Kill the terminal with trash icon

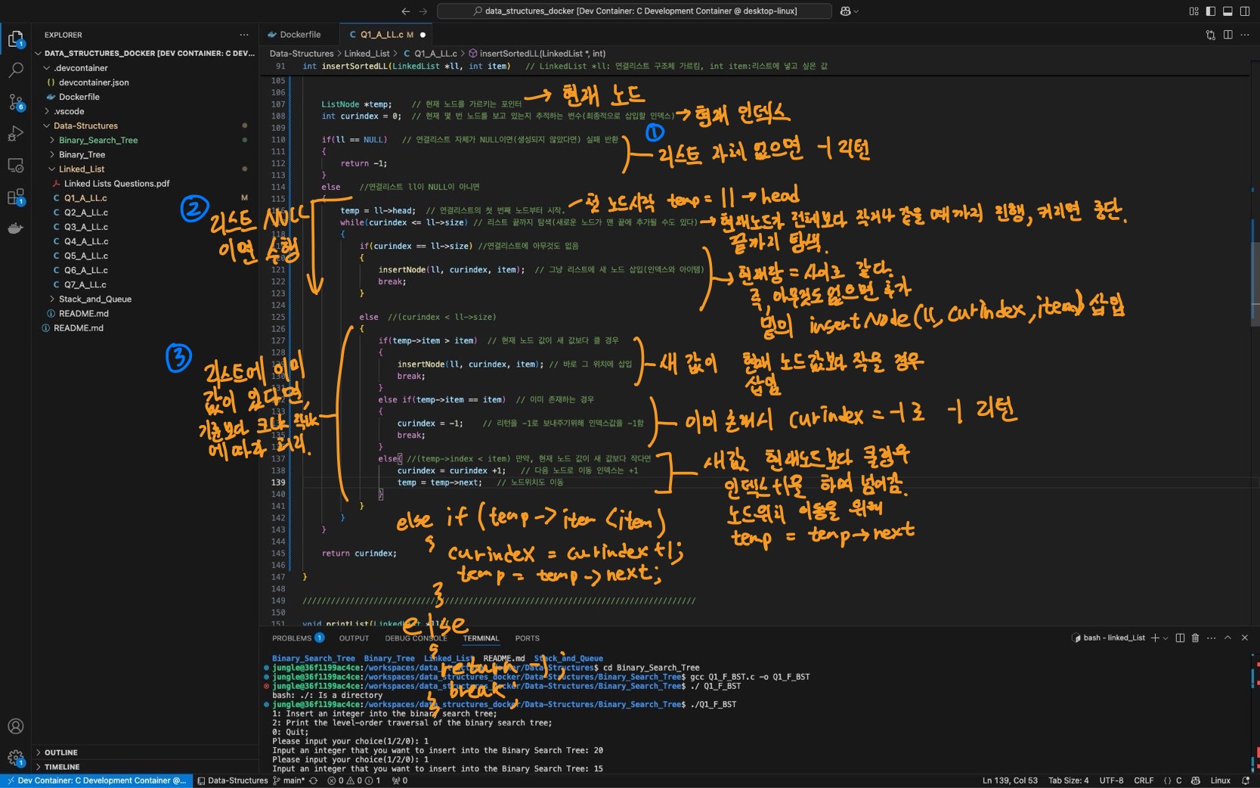1195,638
